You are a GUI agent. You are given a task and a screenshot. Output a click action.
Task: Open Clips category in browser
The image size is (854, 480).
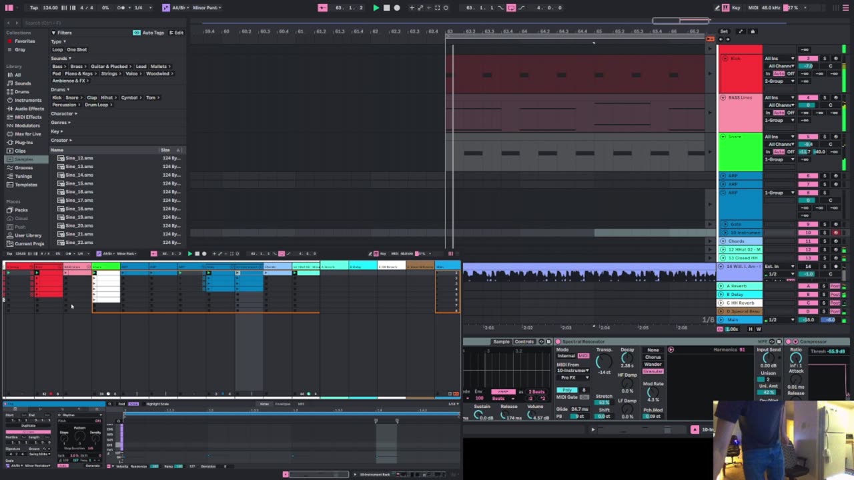(x=21, y=151)
